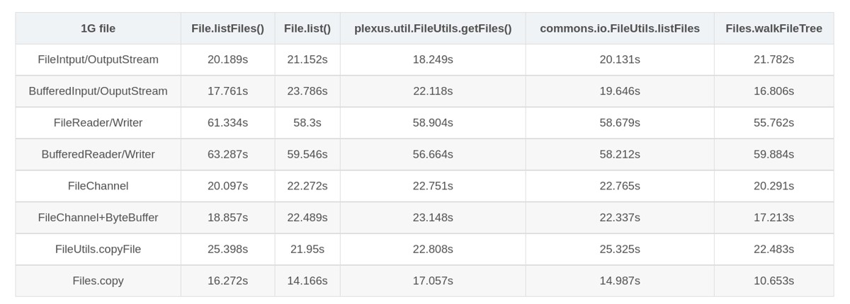Select the Files.copy row label

[x=98, y=281]
